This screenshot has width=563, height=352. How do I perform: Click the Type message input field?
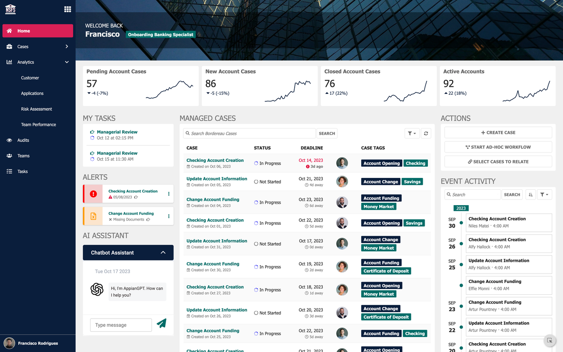(x=121, y=325)
